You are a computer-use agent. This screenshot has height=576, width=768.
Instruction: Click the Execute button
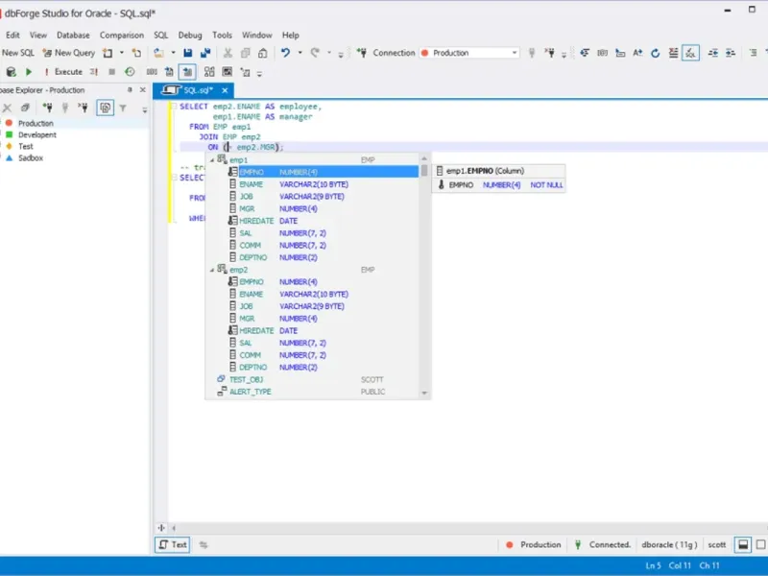(x=67, y=72)
